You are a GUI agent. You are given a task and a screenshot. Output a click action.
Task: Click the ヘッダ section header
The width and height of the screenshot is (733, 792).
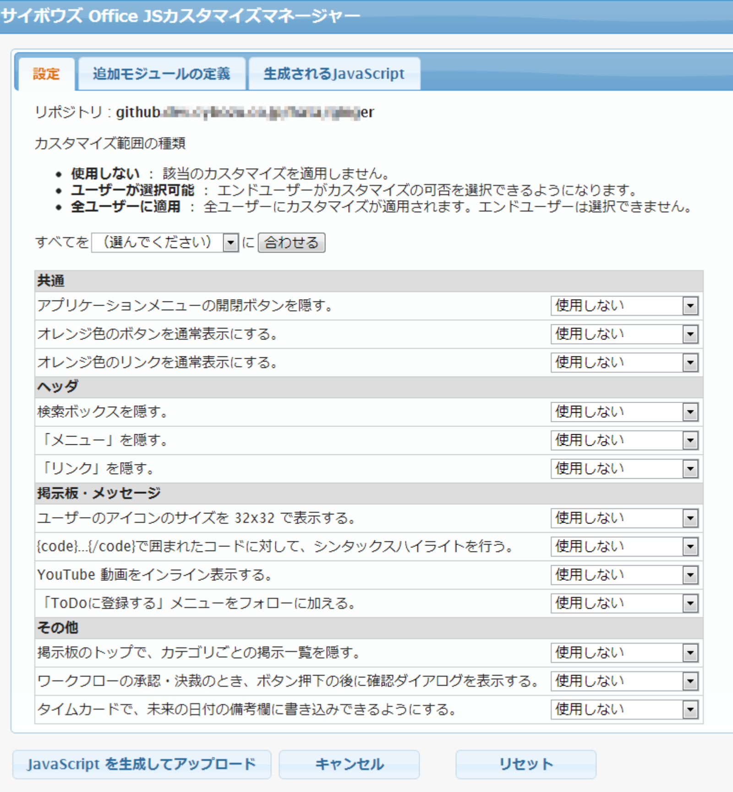(369, 387)
